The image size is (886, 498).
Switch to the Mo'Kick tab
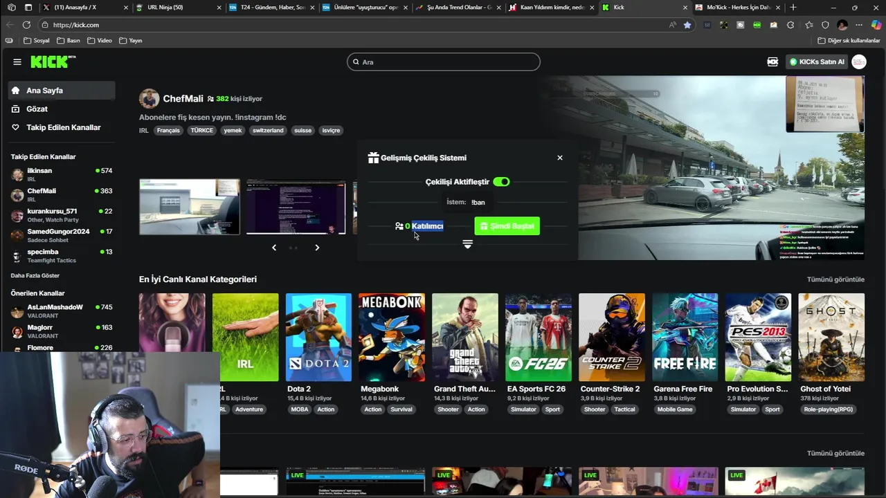click(737, 8)
